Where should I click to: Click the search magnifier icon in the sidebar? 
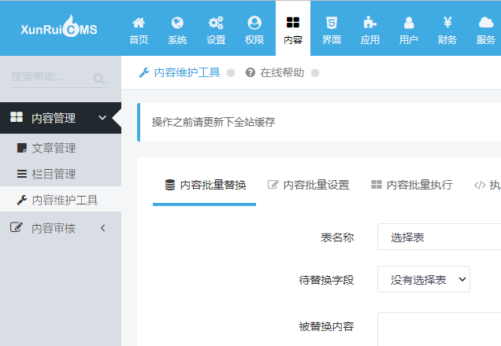(x=99, y=78)
